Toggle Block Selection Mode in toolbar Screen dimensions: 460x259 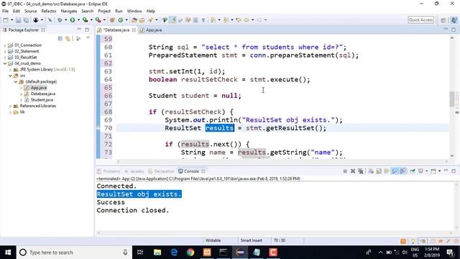click(x=195, y=20)
